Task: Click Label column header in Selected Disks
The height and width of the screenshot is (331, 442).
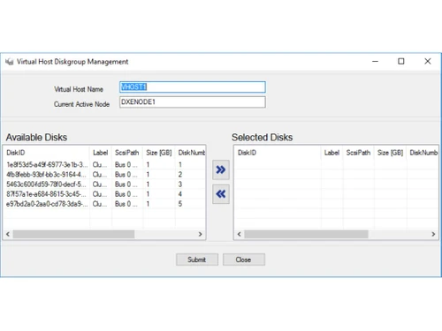Action: coord(331,153)
